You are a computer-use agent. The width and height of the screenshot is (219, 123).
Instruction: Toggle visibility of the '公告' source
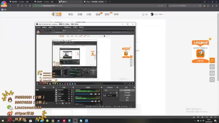coord(69,98)
